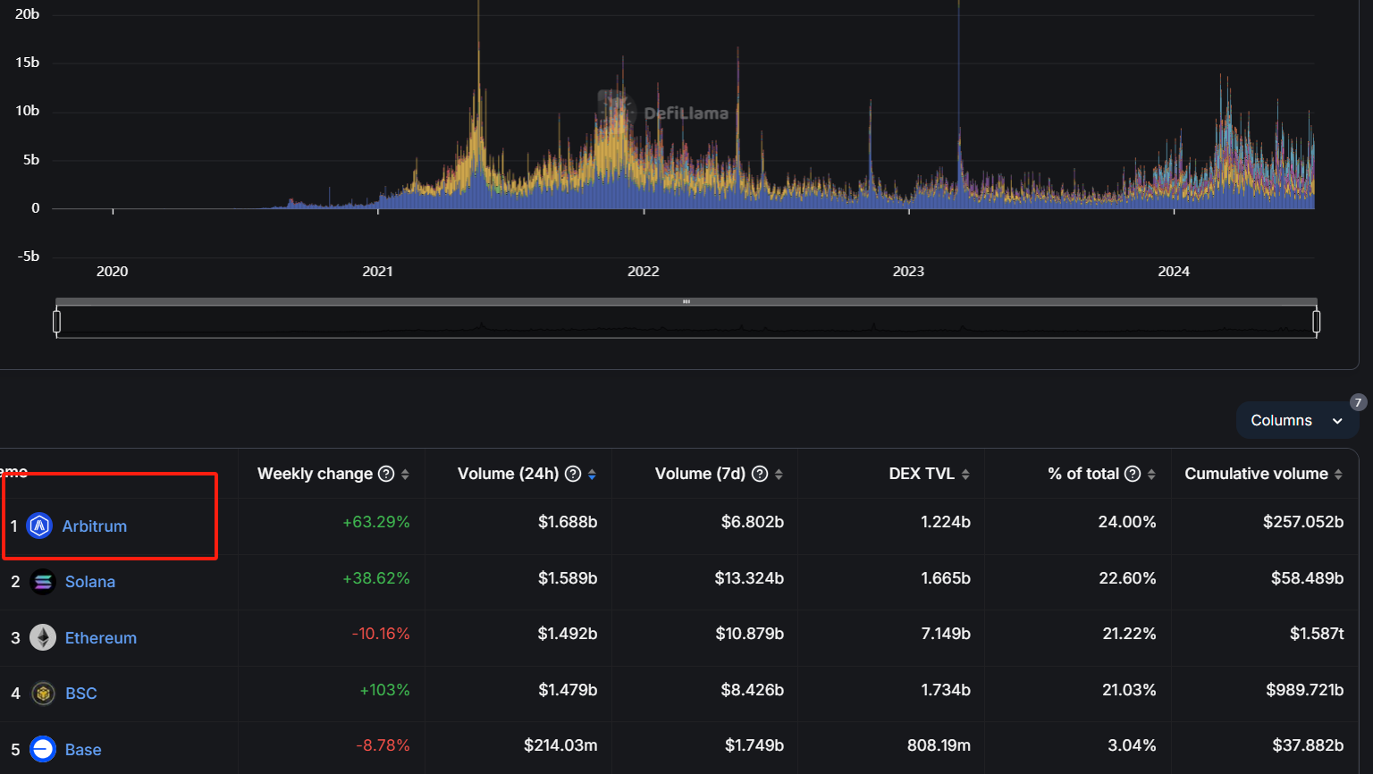The width and height of the screenshot is (1373, 774).
Task: Click Base cumulative volume $37.882b
Action: coord(1308,745)
